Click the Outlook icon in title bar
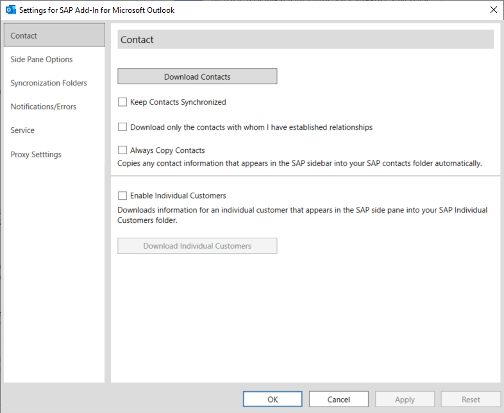 coord(11,10)
